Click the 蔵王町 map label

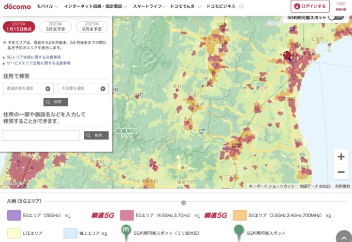point(262,88)
